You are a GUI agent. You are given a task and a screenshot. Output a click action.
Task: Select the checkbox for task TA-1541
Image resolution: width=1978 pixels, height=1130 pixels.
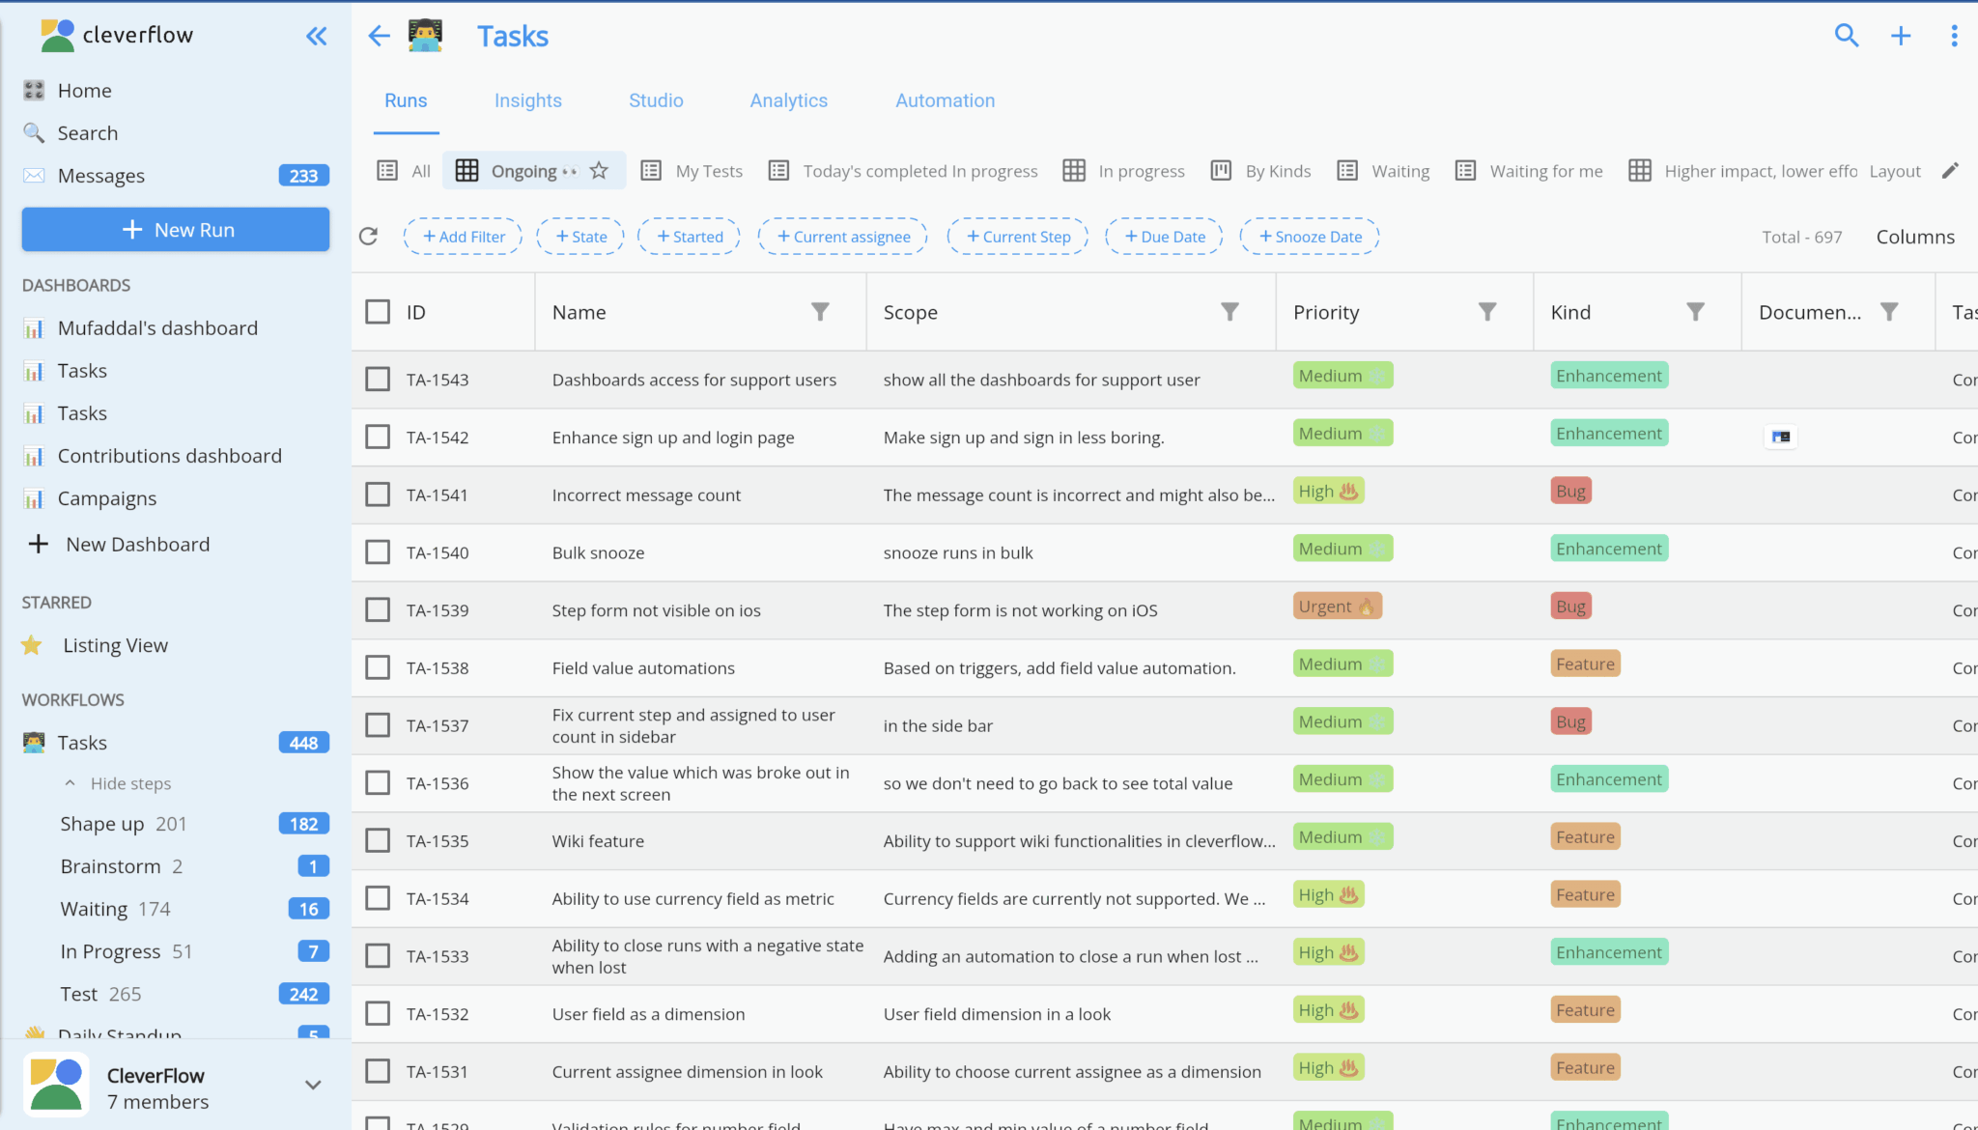coord(377,494)
